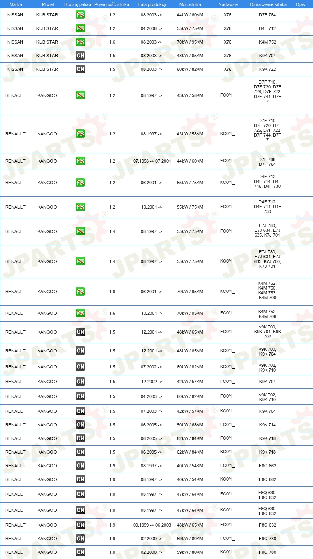Click the Pojemność silnika column header

click(112, 4)
